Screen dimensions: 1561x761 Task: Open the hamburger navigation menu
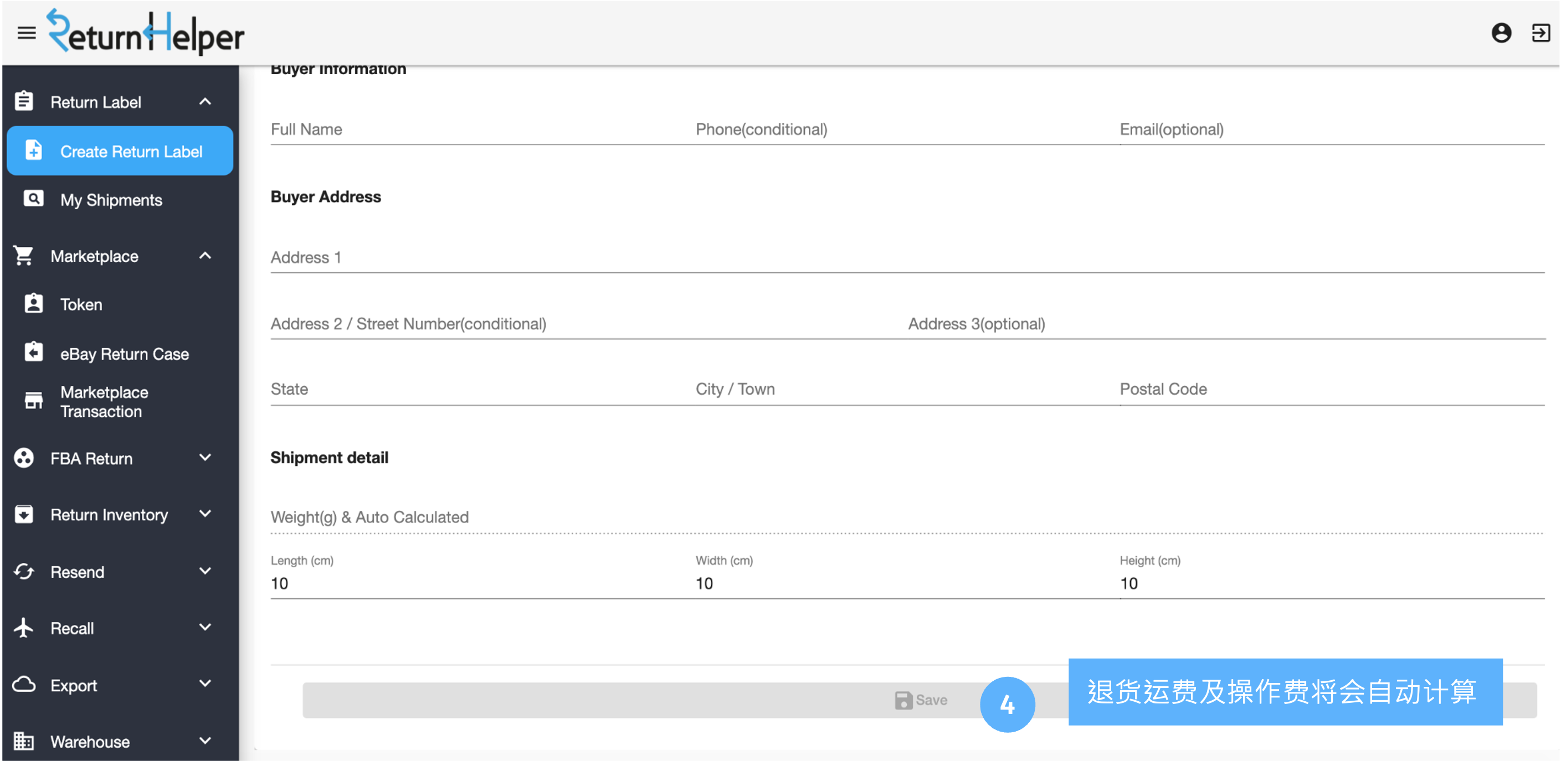point(27,33)
